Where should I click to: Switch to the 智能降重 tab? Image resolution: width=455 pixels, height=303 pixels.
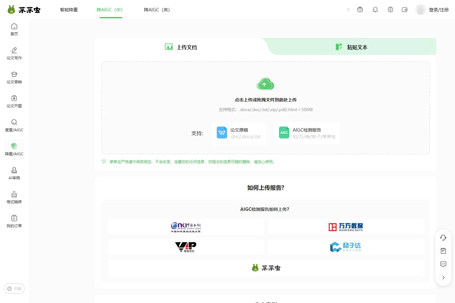pyautogui.click(x=69, y=10)
